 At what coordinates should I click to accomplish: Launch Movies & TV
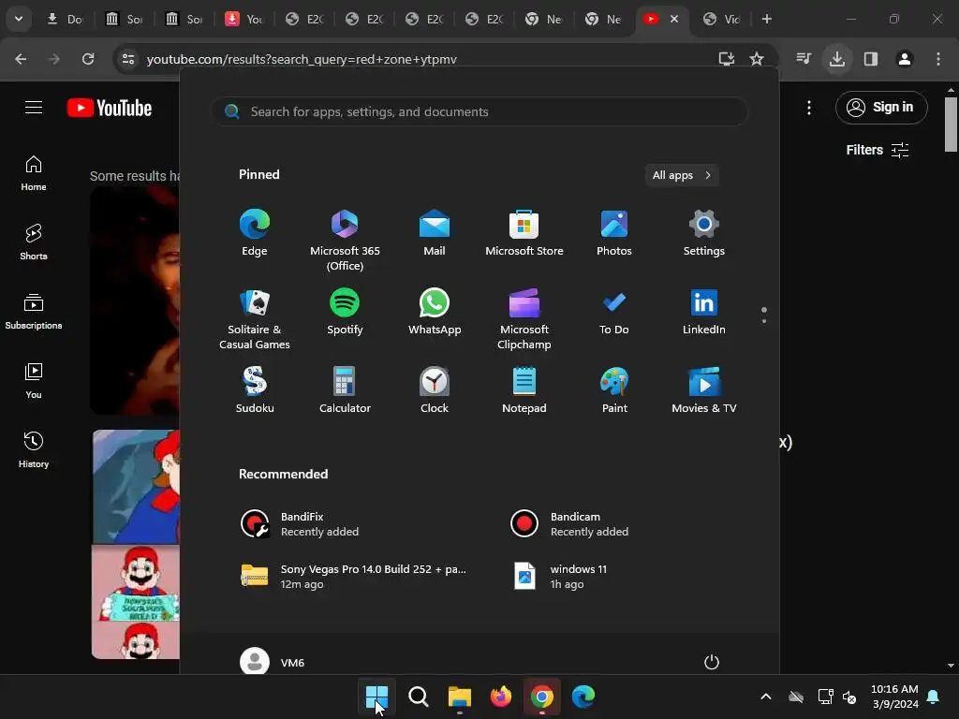click(x=704, y=390)
